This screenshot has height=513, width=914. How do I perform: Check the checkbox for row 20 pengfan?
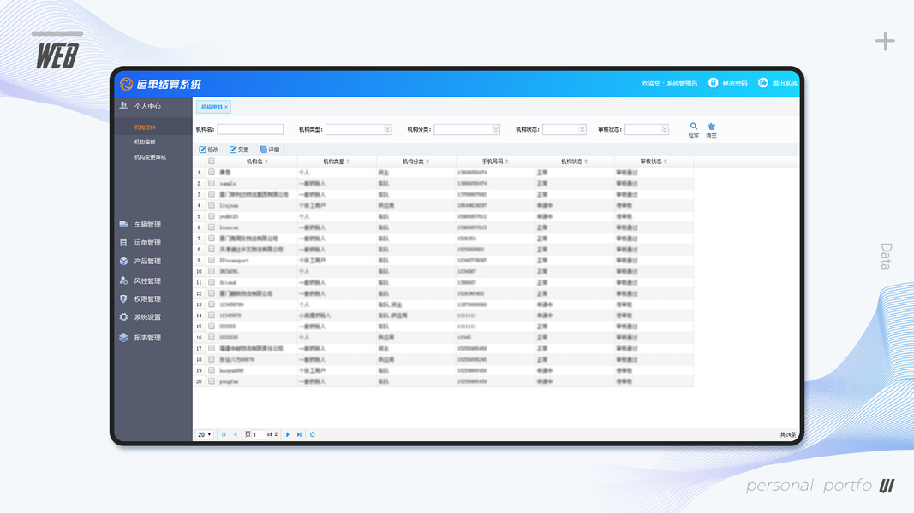(212, 381)
